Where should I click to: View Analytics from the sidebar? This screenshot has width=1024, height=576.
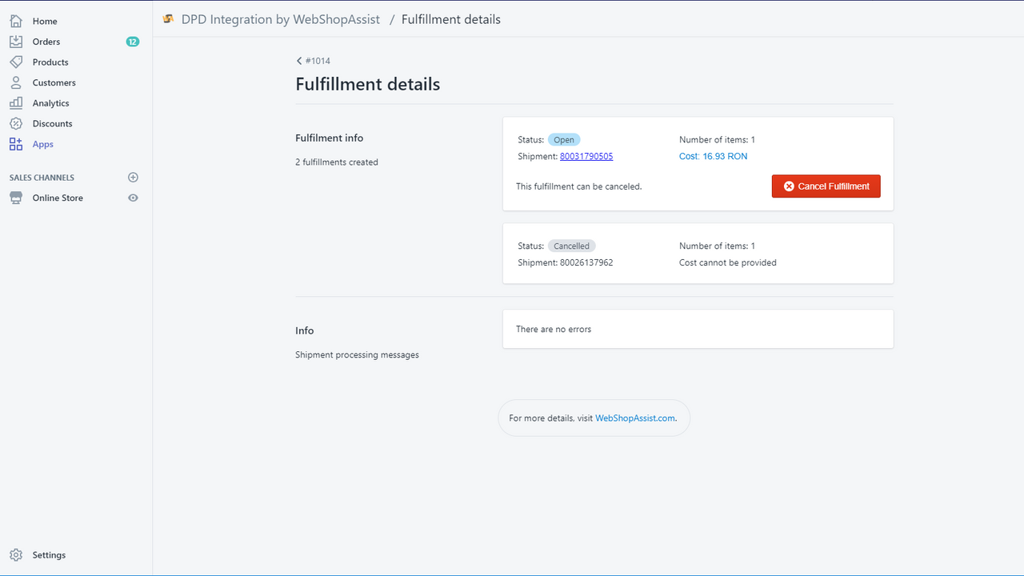[x=50, y=102]
